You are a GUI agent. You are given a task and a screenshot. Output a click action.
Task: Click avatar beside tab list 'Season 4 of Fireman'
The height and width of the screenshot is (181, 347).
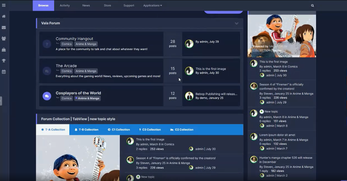tap(130, 160)
